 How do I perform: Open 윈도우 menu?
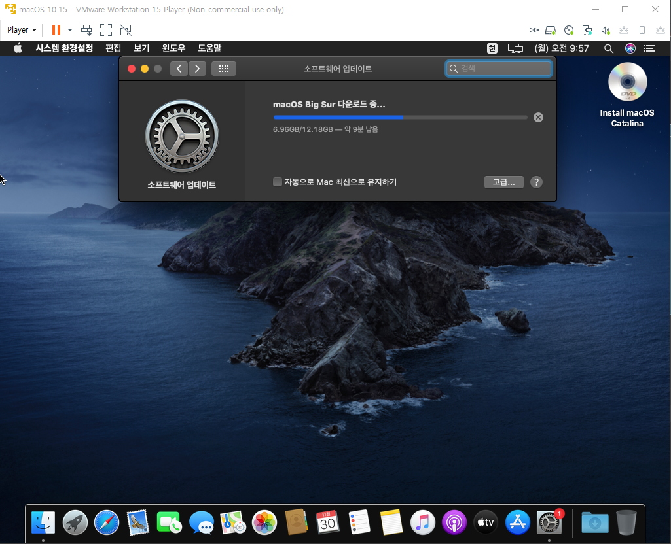[x=173, y=48]
